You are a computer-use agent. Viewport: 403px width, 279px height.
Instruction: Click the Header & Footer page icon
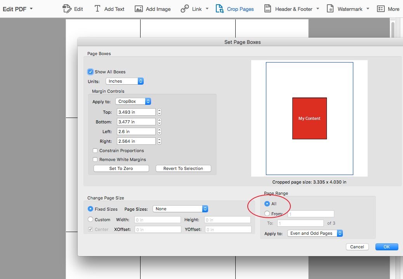[x=268, y=9]
